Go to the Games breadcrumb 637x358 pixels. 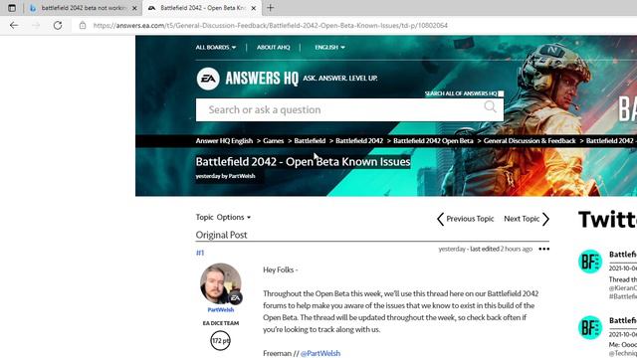tap(273, 141)
